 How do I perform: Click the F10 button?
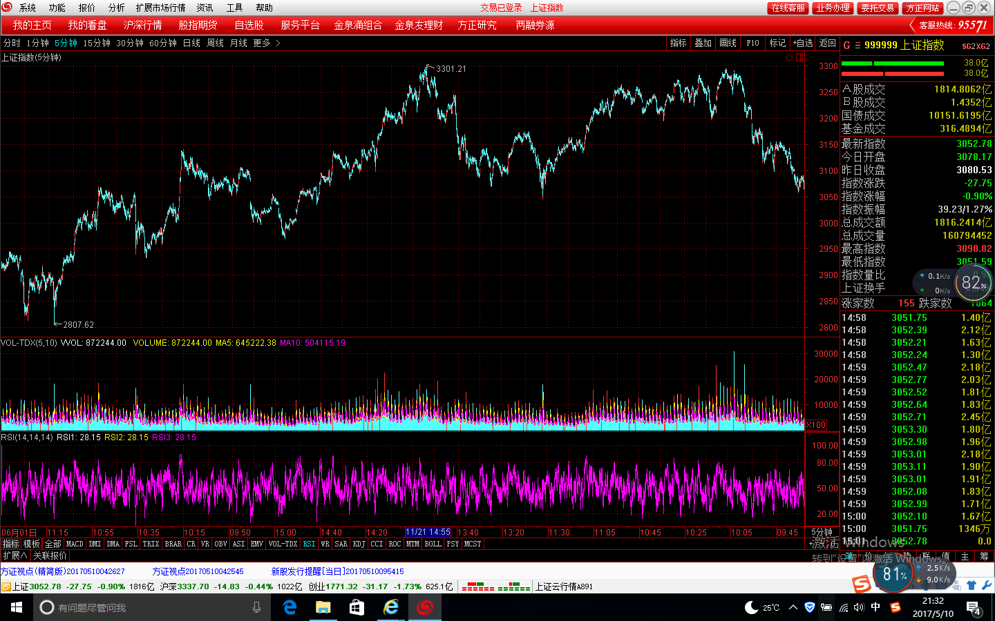point(753,43)
